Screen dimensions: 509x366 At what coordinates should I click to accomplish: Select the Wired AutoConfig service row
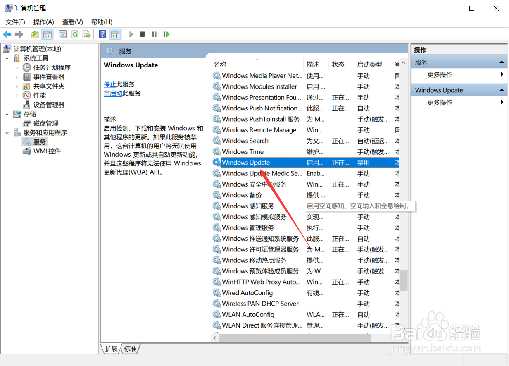coord(305,293)
